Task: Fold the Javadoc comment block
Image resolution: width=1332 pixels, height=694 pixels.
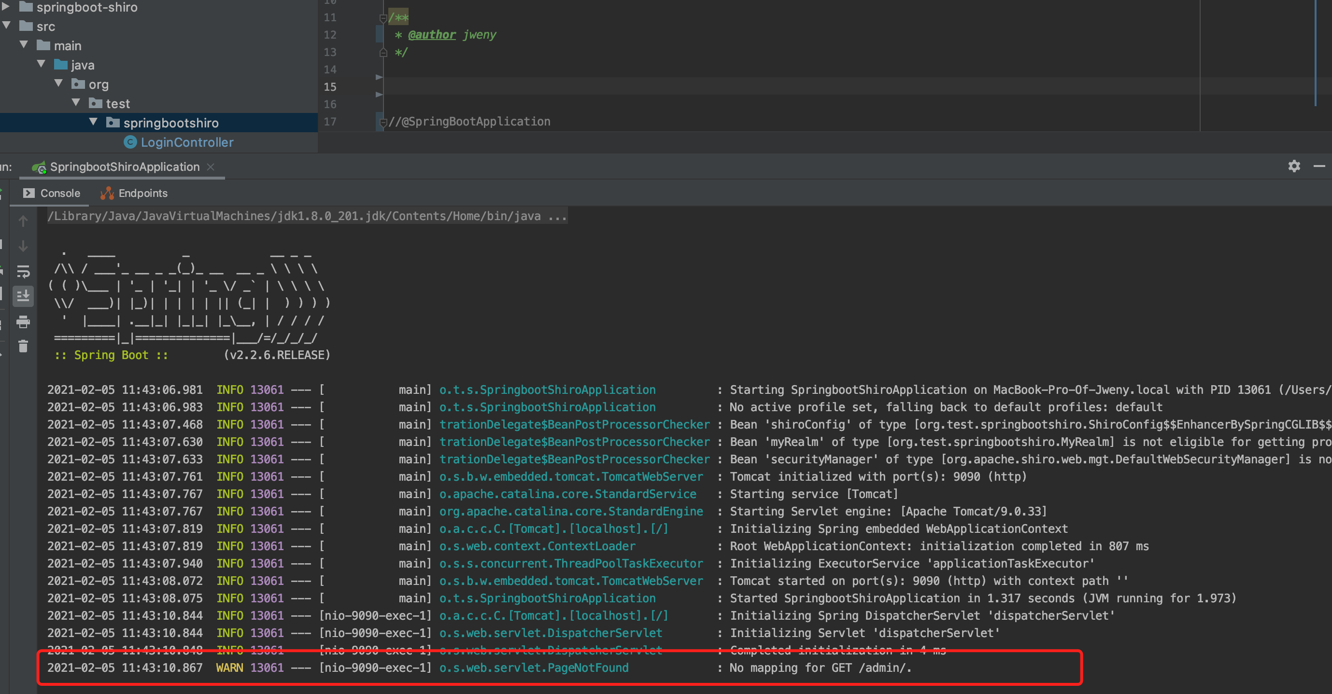Action: point(383,18)
